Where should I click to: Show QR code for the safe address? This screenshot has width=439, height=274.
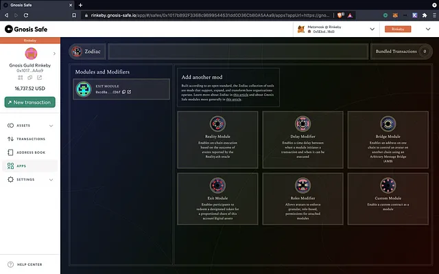(21, 78)
